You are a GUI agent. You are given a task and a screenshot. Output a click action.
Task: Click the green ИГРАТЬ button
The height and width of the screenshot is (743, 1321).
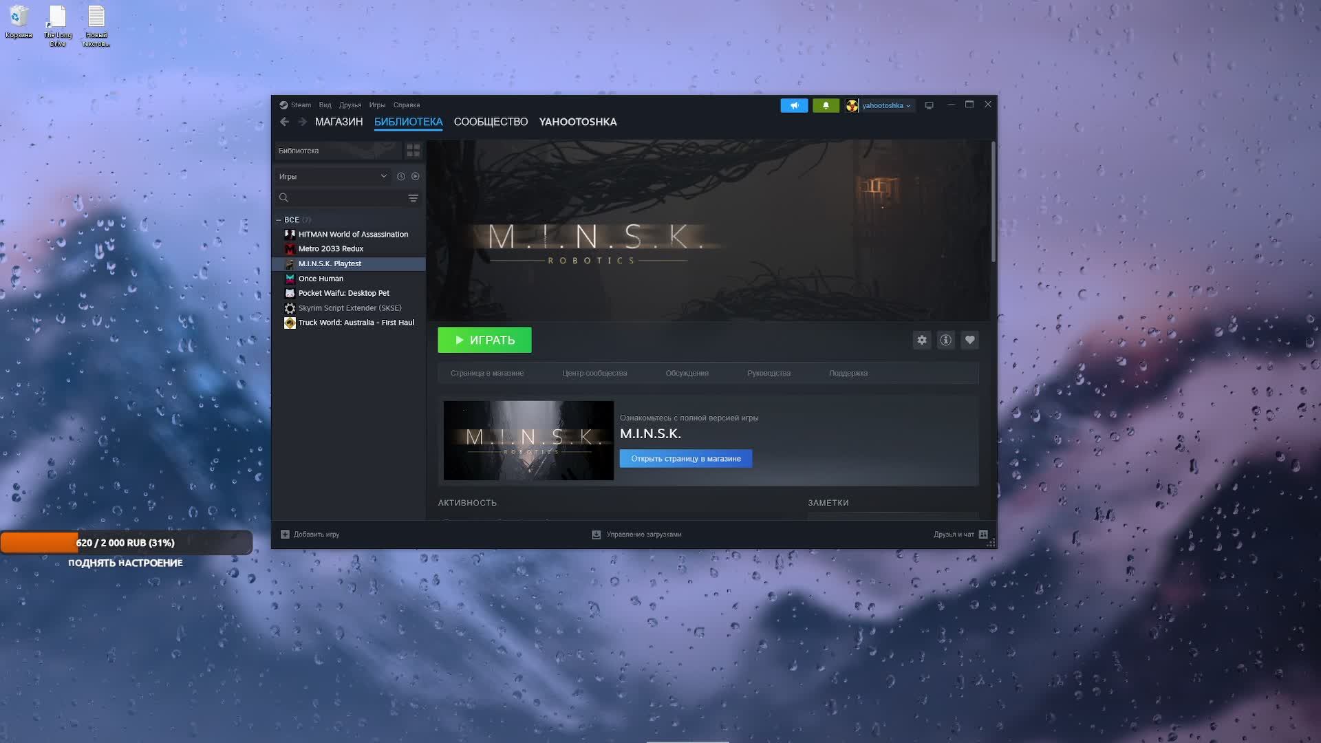(x=484, y=340)
